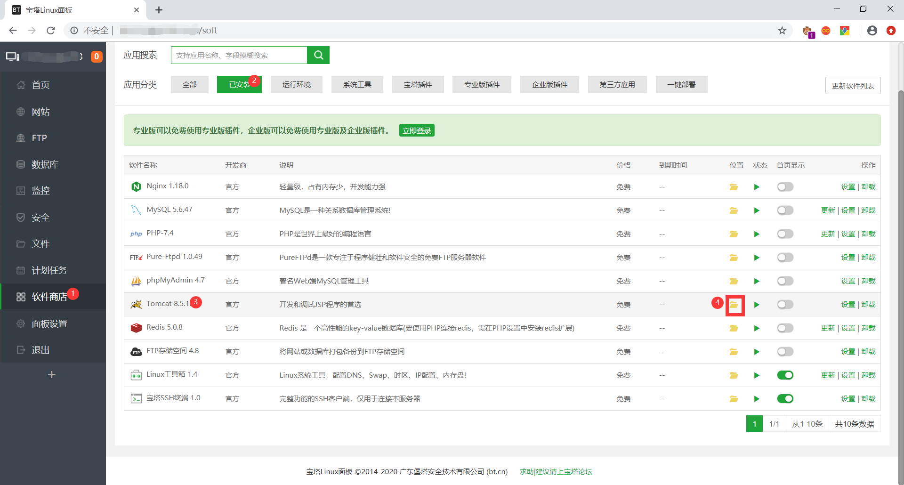Select the 专业版插件 category tab

click(482, 85)
